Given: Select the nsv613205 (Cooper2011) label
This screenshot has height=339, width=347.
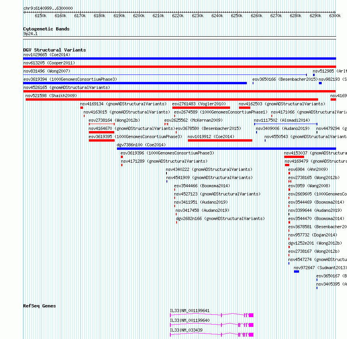Looking at the screenshot, I should click(49, 63).
